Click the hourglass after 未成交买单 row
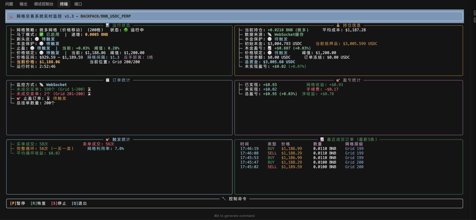476x220 pixels. point(90,89)
